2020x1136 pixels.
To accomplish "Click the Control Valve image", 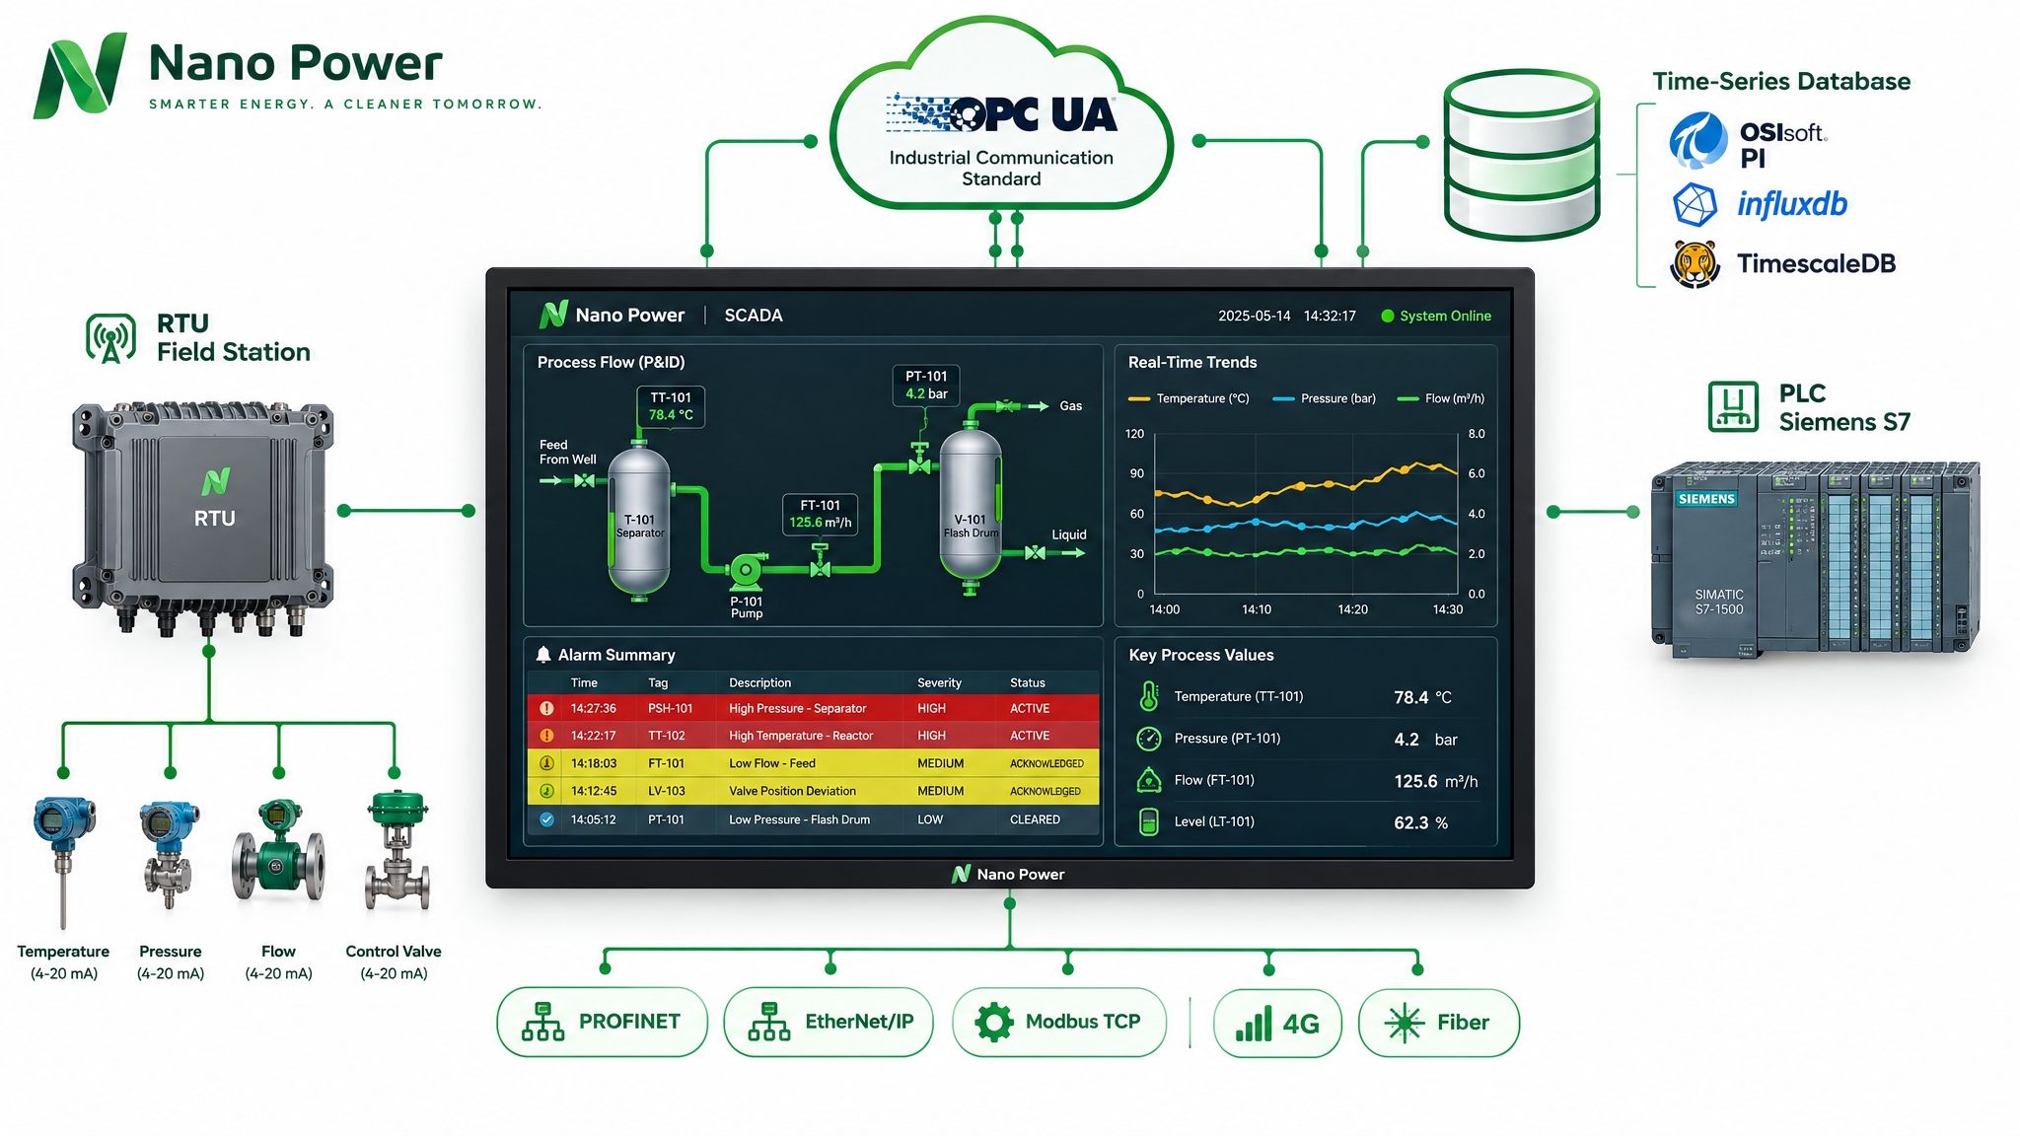I will coord(397,850).
